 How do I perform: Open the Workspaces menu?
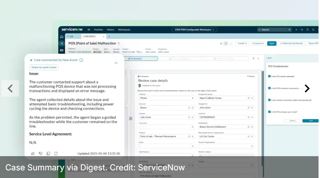click(124, 30)
